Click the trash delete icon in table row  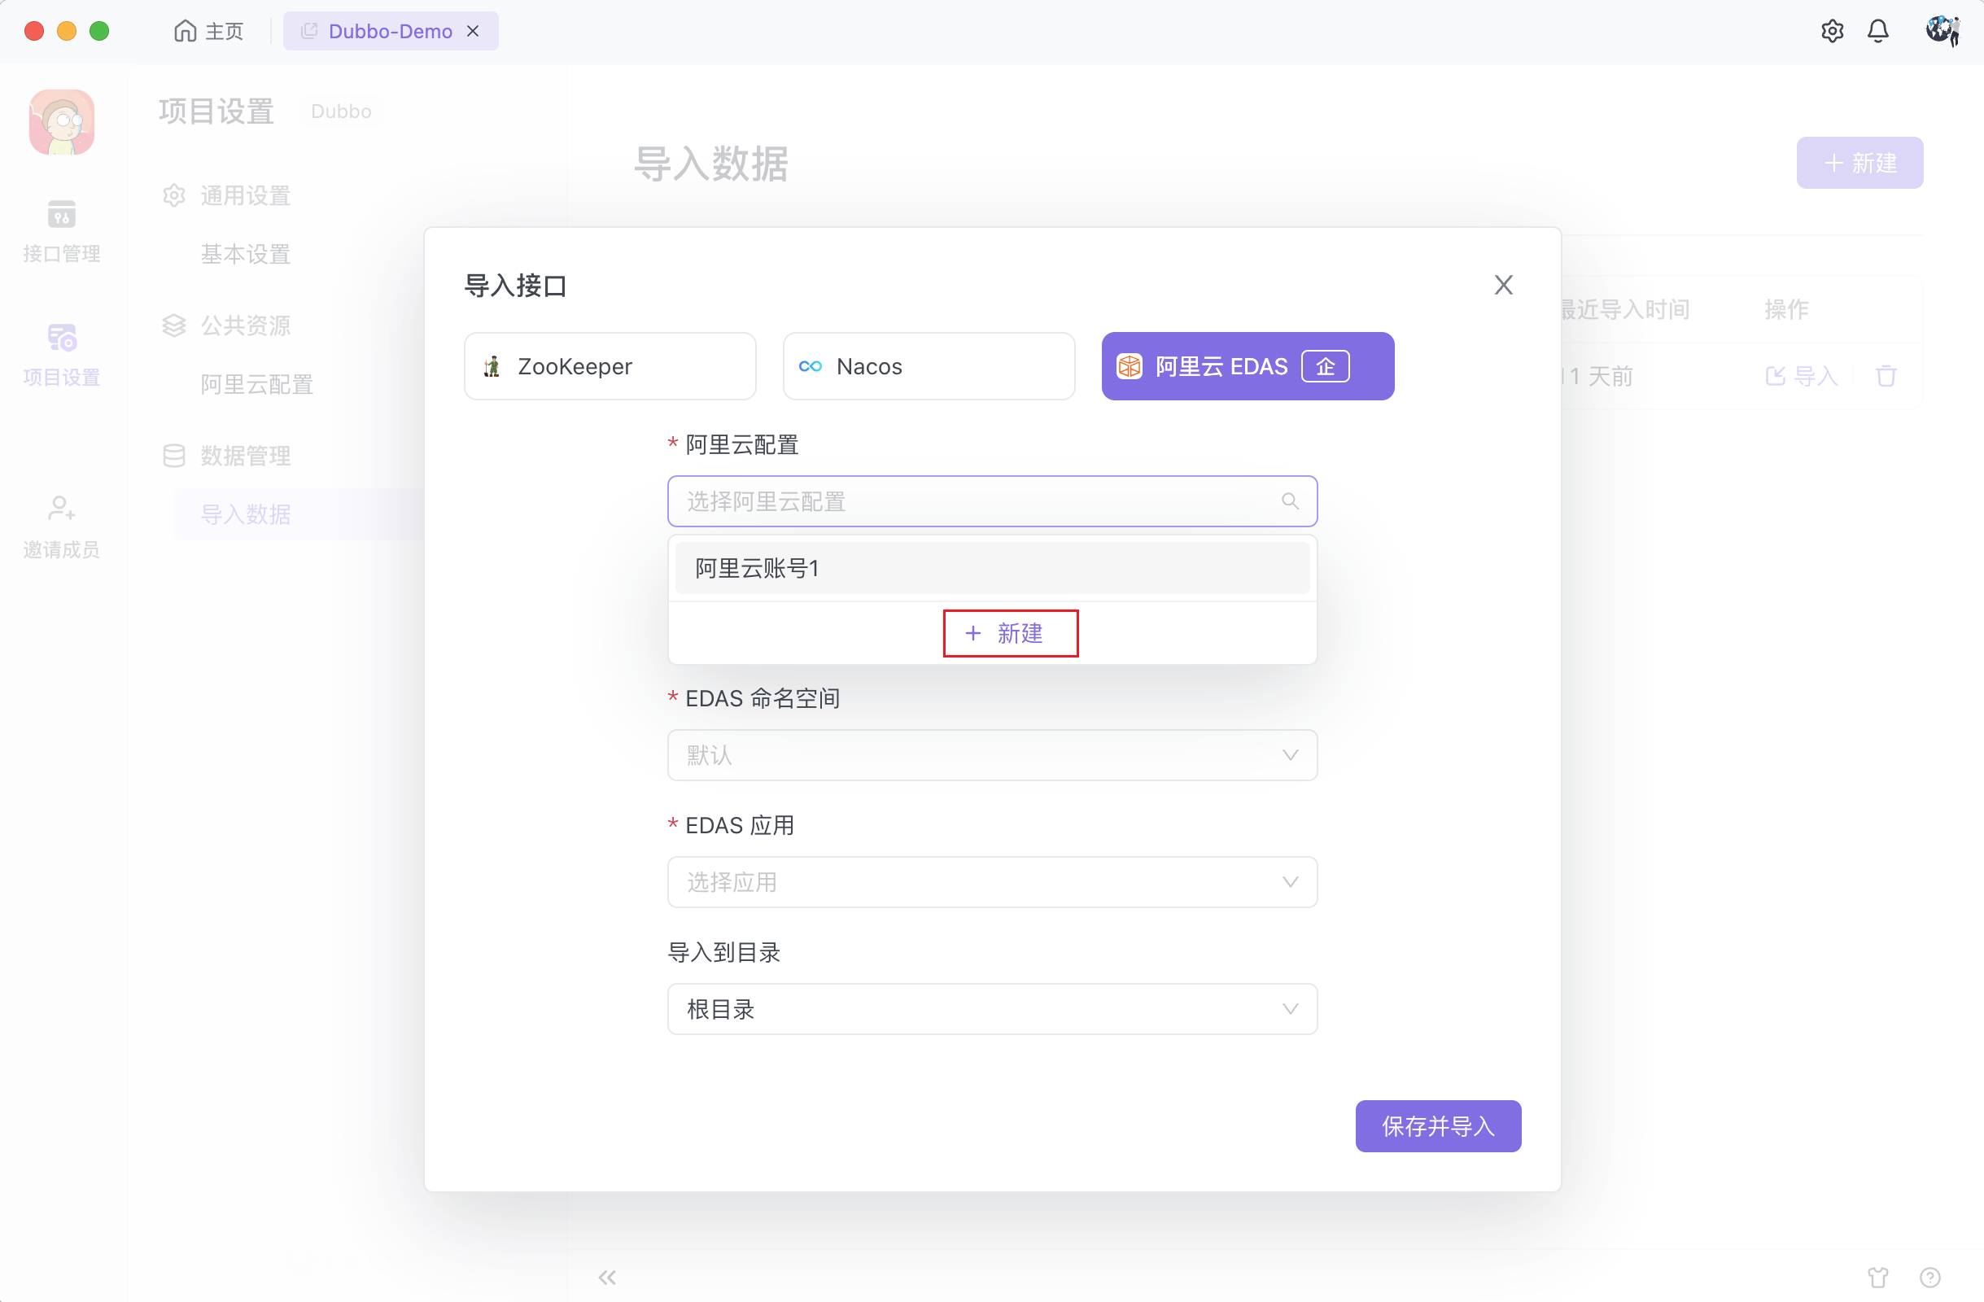coord(1886,376)
